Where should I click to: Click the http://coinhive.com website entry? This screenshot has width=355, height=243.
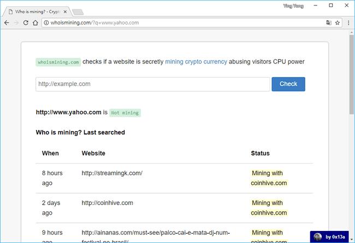click(107, 203)
